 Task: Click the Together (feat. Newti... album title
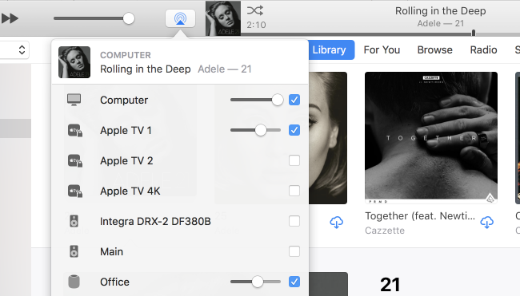420,216
